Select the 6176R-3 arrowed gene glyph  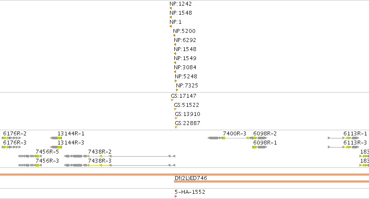[11, 147]
